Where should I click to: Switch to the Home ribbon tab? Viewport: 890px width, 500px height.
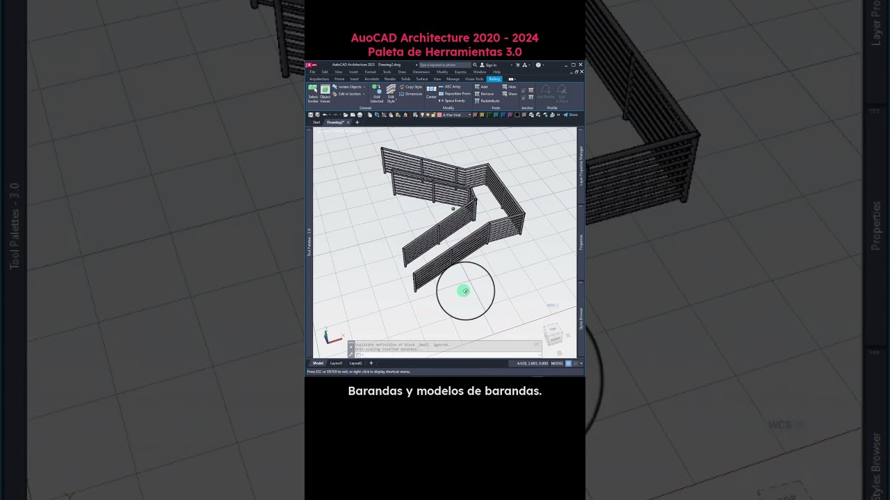[339, 79]
